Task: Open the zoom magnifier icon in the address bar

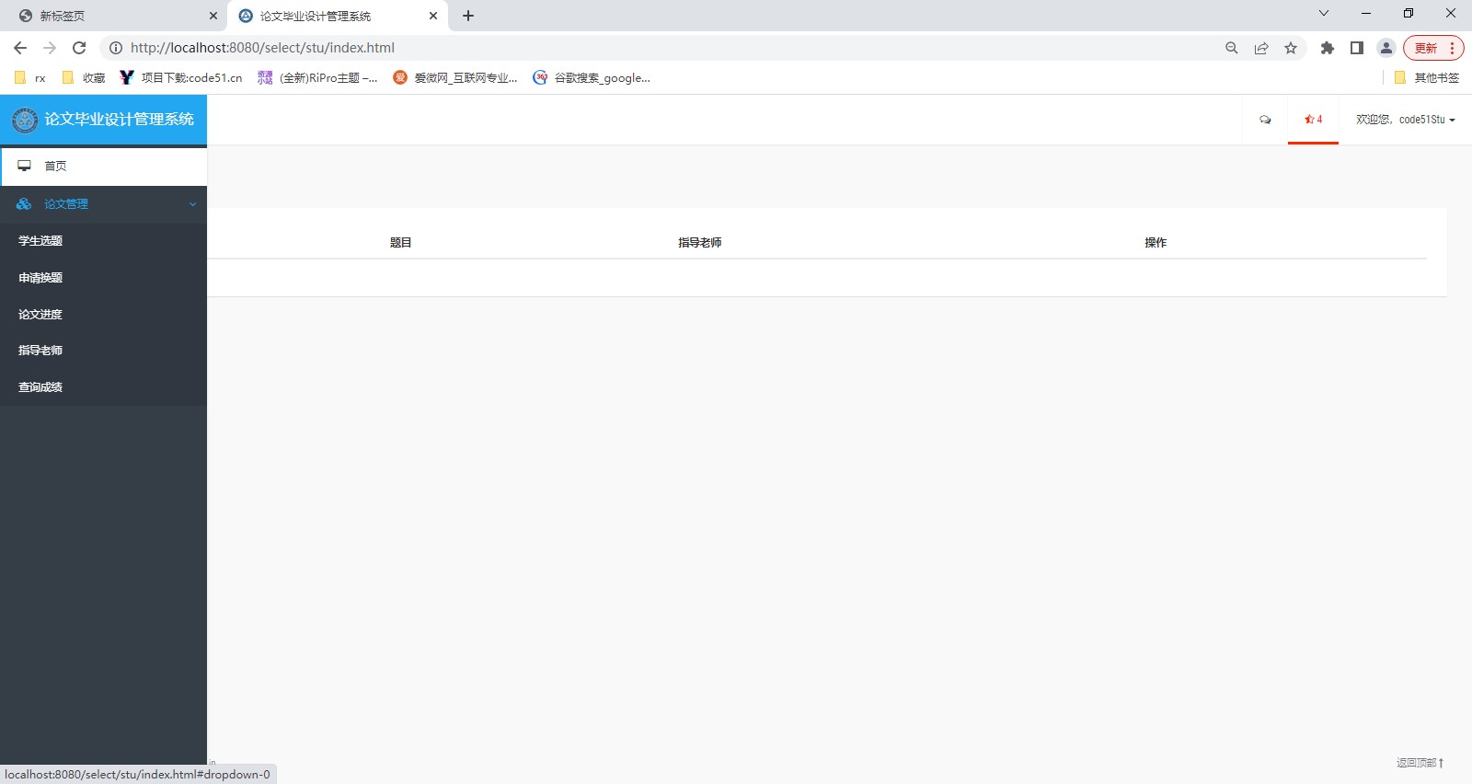Action: click(1232, 48)
